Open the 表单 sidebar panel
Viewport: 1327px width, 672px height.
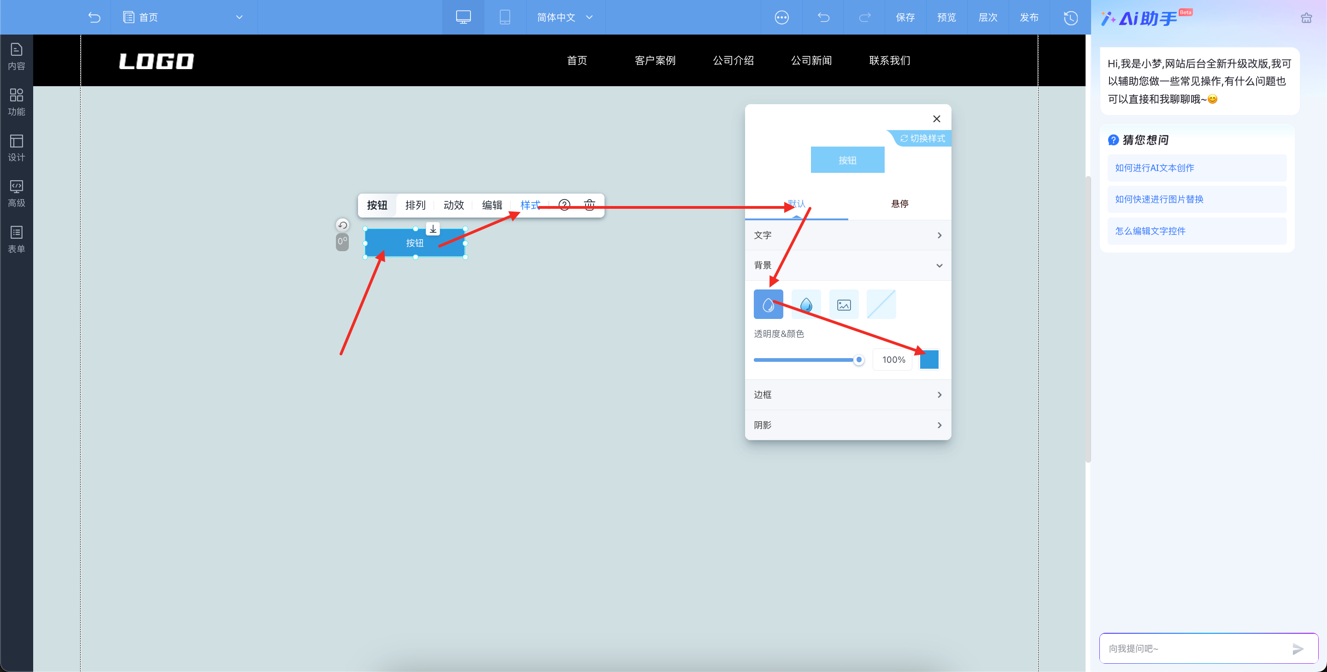17,239
